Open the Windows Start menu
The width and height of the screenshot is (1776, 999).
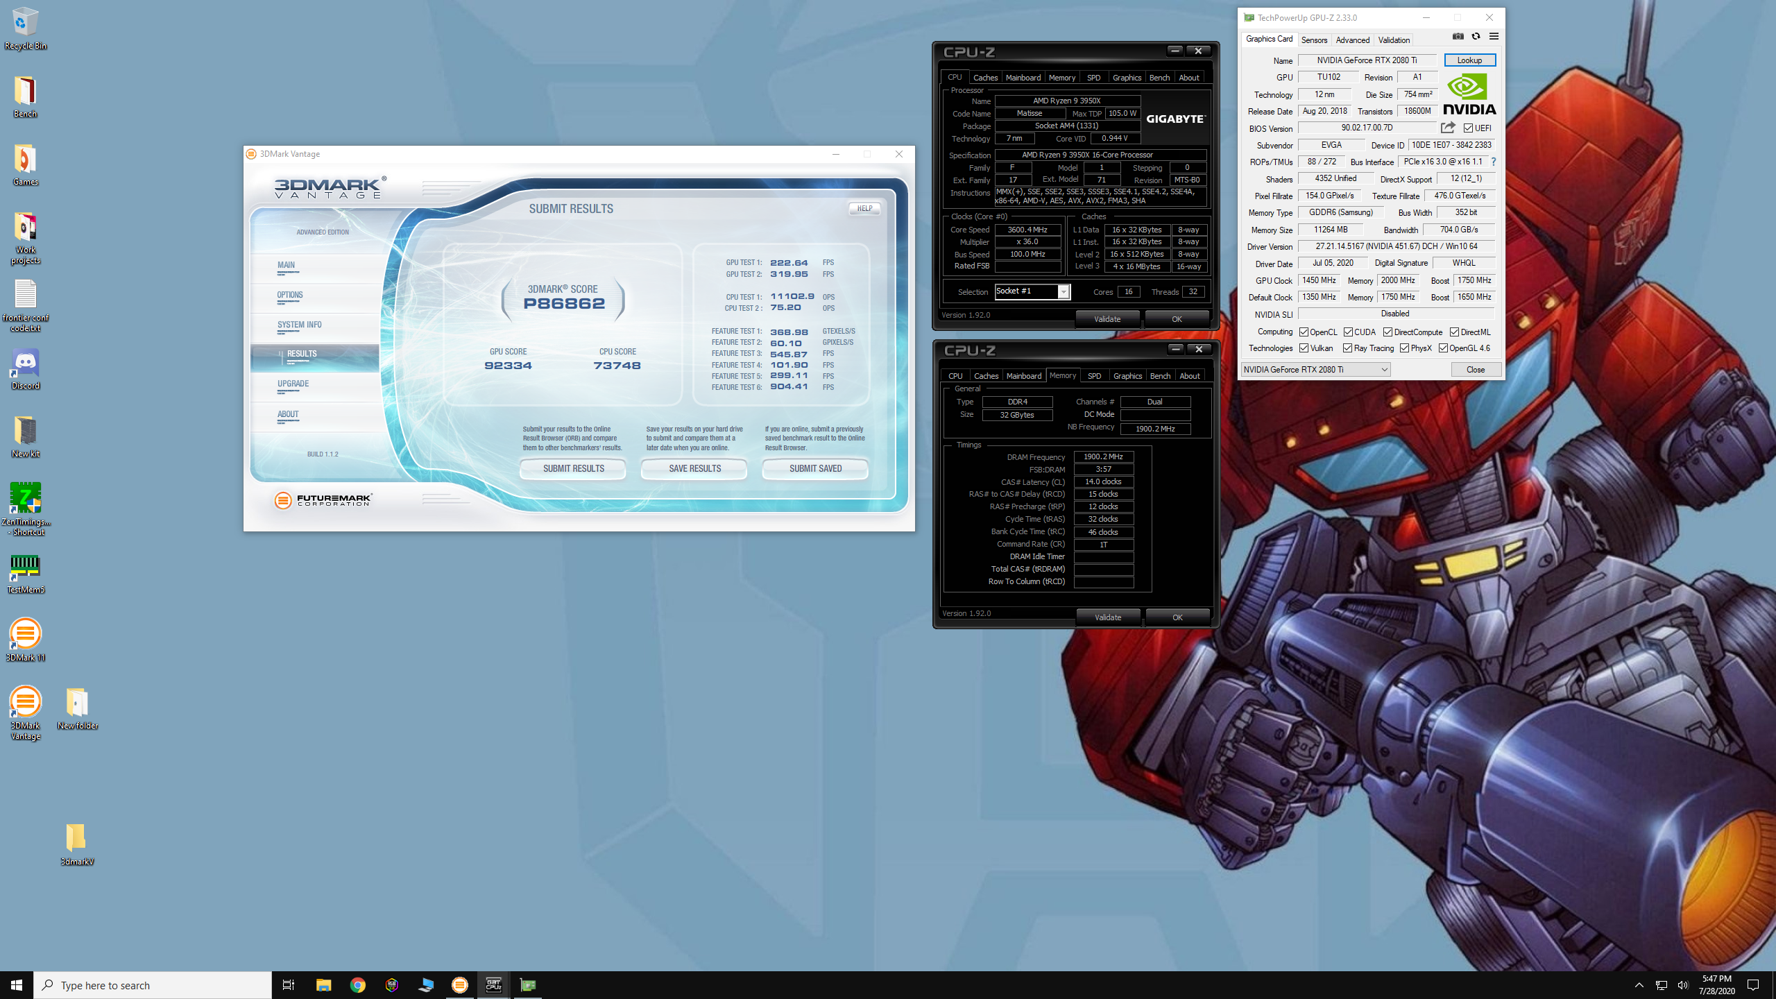[x=17, y=984]
